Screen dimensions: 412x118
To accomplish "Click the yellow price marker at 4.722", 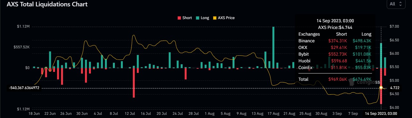I will (381, 87).
